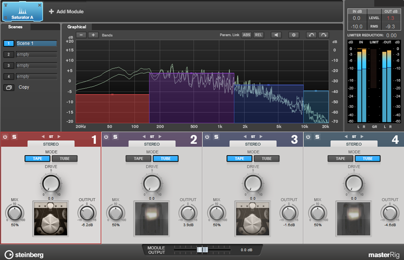Click the scene Copy icon
The height and width of the screenshot is (260, 404).
[x=9, y=88]
